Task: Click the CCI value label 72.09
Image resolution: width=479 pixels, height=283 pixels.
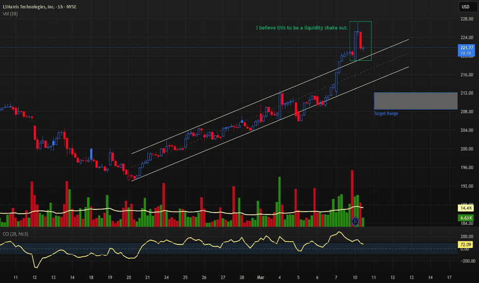Action: (466, 244)
